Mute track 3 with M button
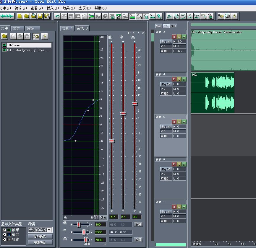The image size is (256, 248). [x=184, y=37]
